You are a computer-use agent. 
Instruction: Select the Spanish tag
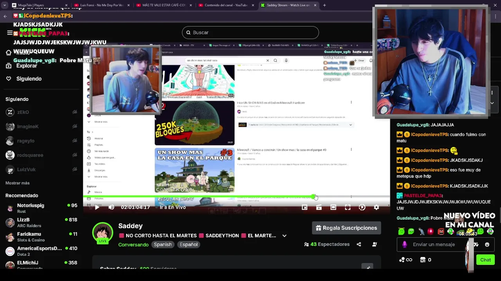[x=163, y=244]
